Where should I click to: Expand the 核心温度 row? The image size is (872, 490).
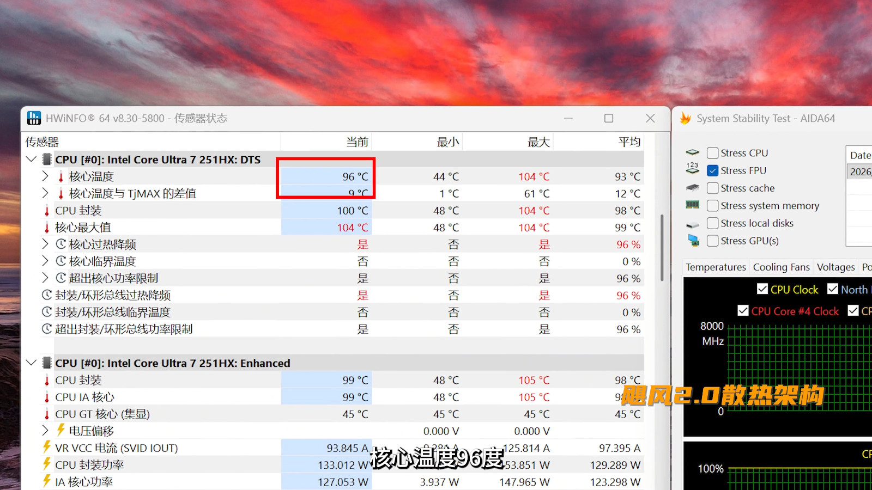point(45,176)
